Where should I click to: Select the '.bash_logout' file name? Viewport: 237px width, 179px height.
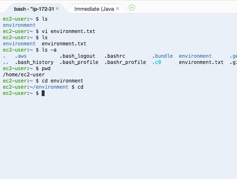click(77, 56)
